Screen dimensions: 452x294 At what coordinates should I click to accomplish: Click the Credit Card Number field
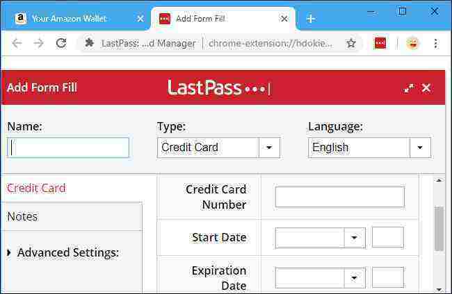click(x=340, y=197)
